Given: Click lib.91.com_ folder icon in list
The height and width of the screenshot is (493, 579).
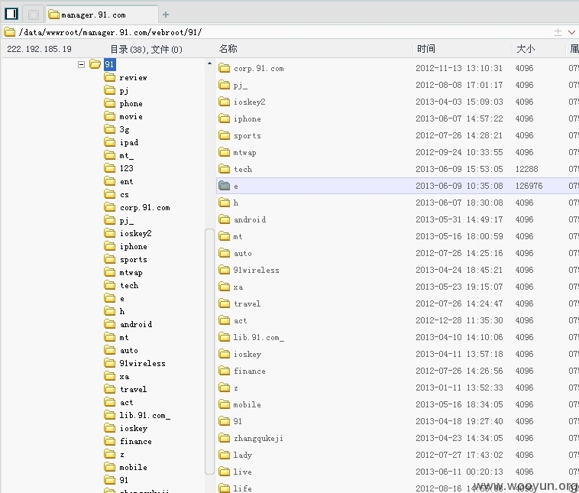Looking at the screenshot, I should [224, 337].
